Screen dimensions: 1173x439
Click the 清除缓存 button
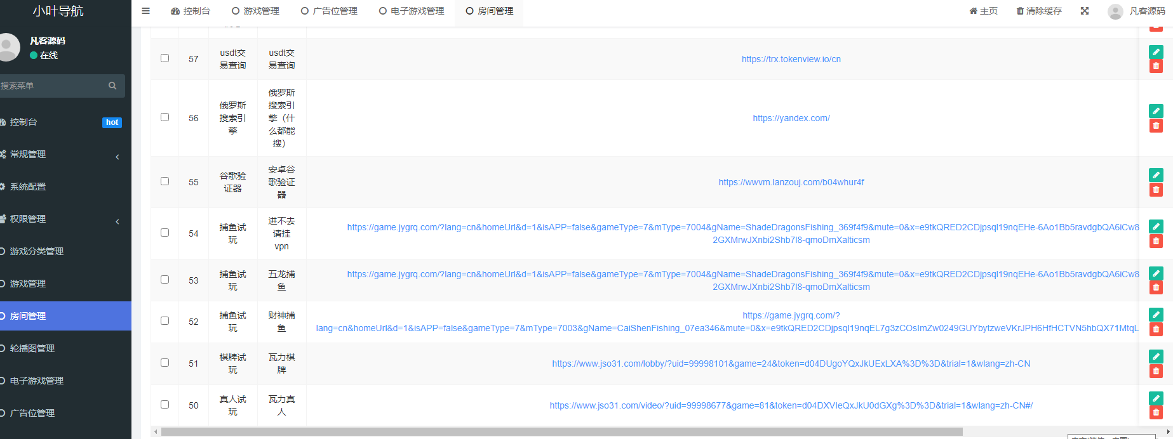click(1039, 11)
